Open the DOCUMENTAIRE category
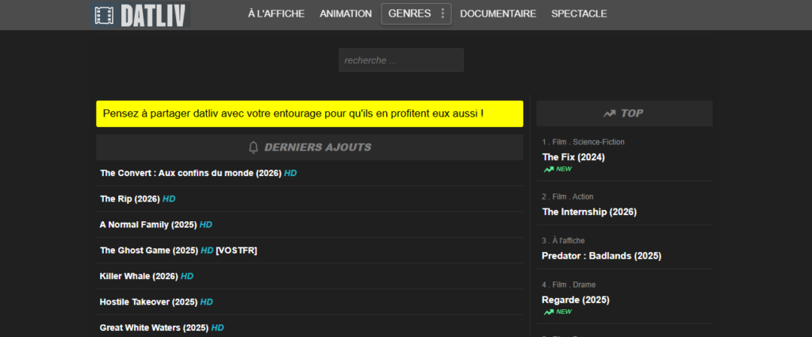Viewport: 812px width, 337px height. [498, 13]
